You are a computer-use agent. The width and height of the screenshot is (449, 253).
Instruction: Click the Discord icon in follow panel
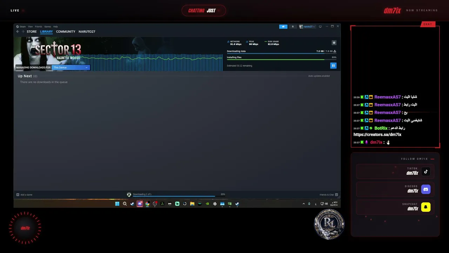[425, 189]
